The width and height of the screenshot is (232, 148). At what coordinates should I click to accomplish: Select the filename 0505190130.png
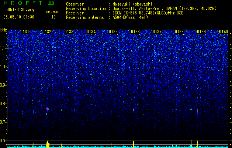[x=19, y=10]
